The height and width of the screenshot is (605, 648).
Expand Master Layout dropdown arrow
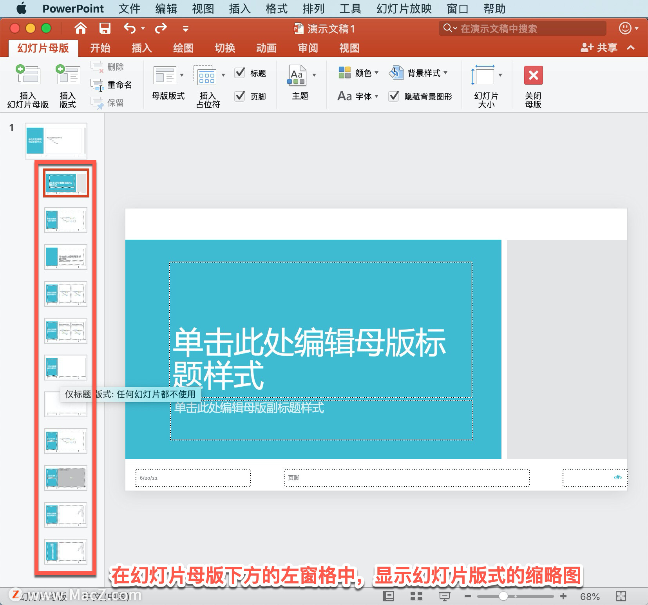182,75
